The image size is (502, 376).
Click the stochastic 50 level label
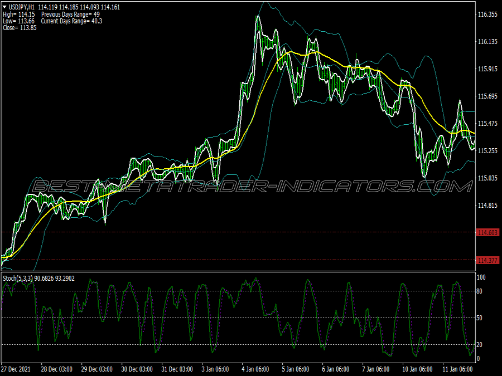[x=479, y=318]
